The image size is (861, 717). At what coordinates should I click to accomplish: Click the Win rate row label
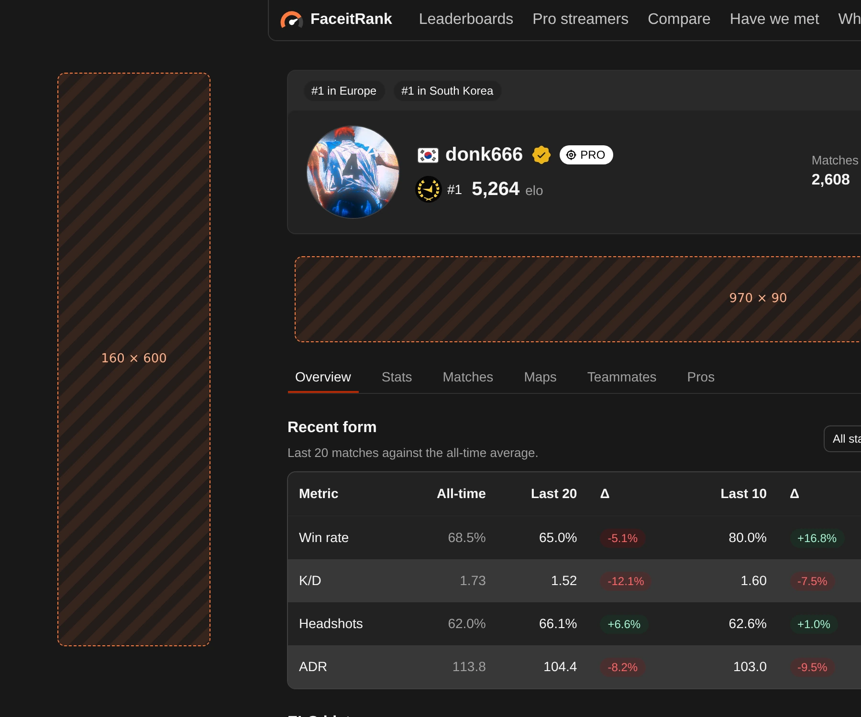pyautogui.click(x=323, y=538)
